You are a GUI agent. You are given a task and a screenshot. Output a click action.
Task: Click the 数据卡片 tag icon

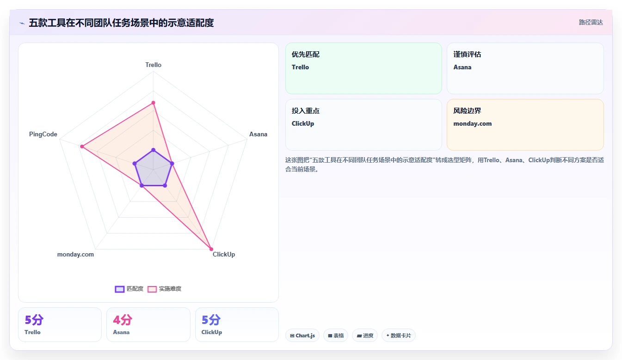point(388,336)
